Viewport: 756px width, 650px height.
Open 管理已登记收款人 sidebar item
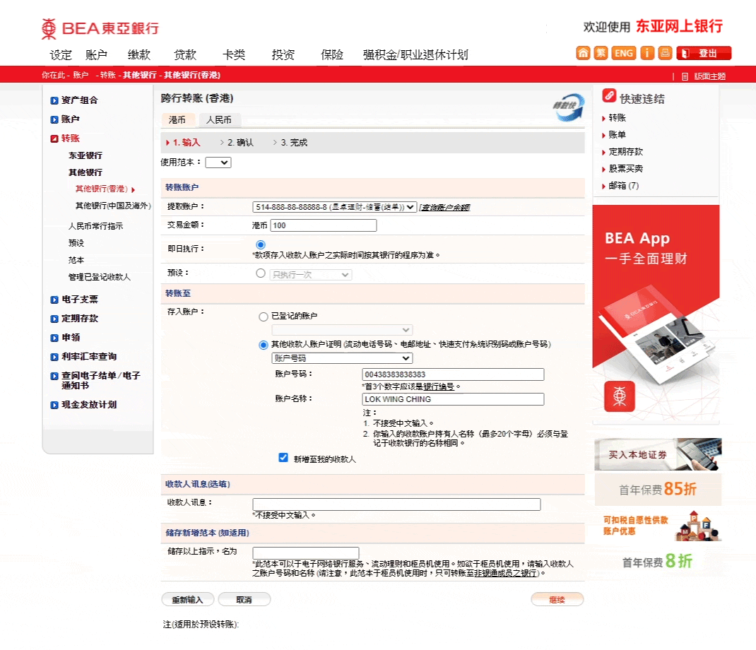(x=100, y=277)
